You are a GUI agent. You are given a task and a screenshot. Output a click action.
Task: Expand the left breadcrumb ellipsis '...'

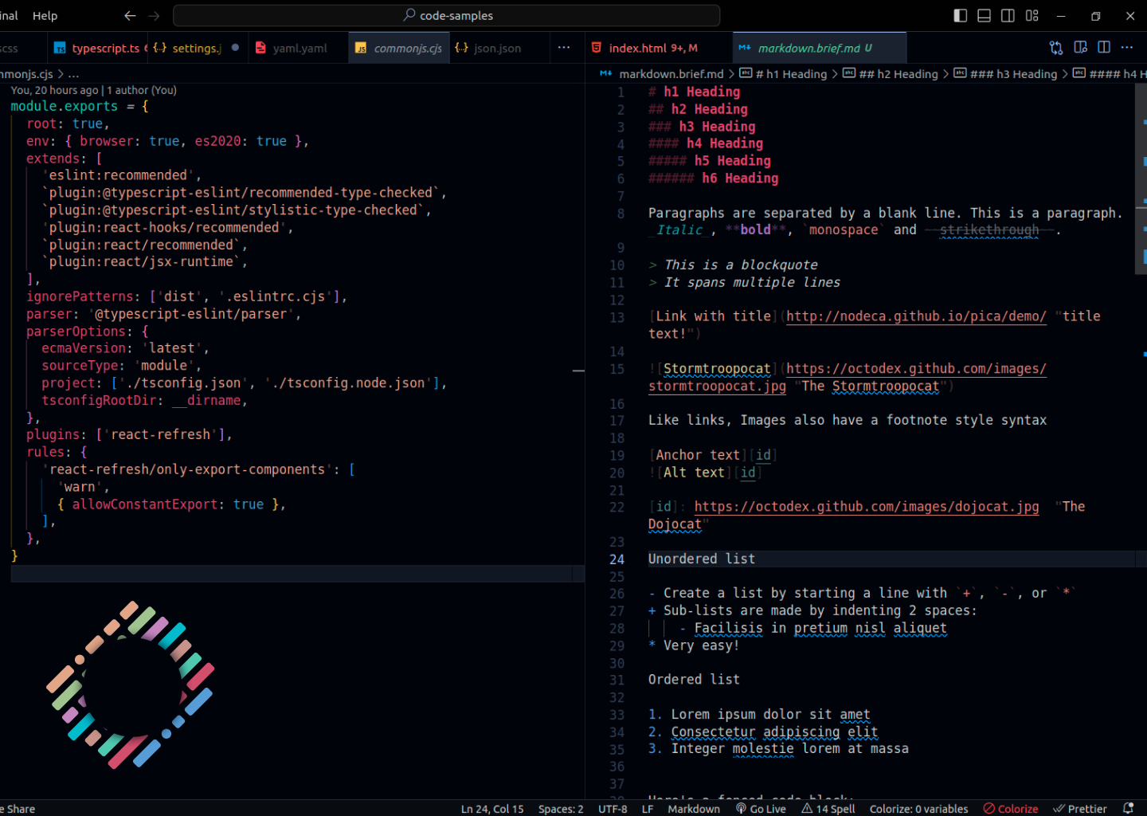[x=73, y=74]
